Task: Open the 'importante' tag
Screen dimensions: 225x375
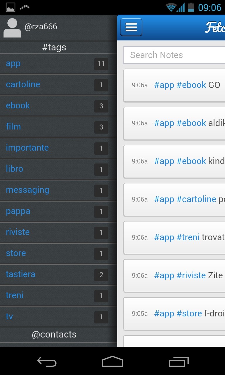Action: point(27,148)
